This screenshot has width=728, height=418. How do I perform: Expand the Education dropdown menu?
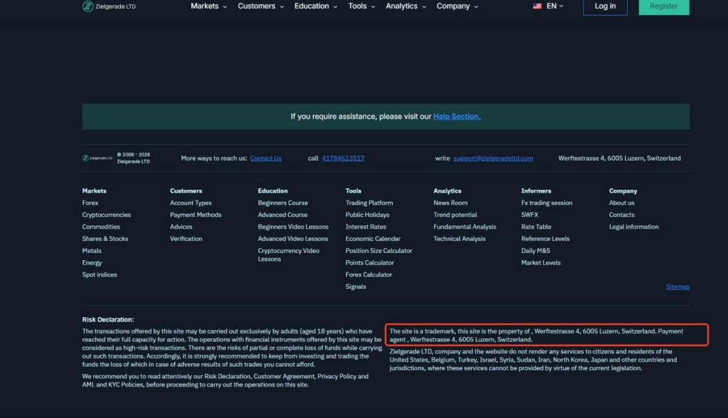coord(316,6)
